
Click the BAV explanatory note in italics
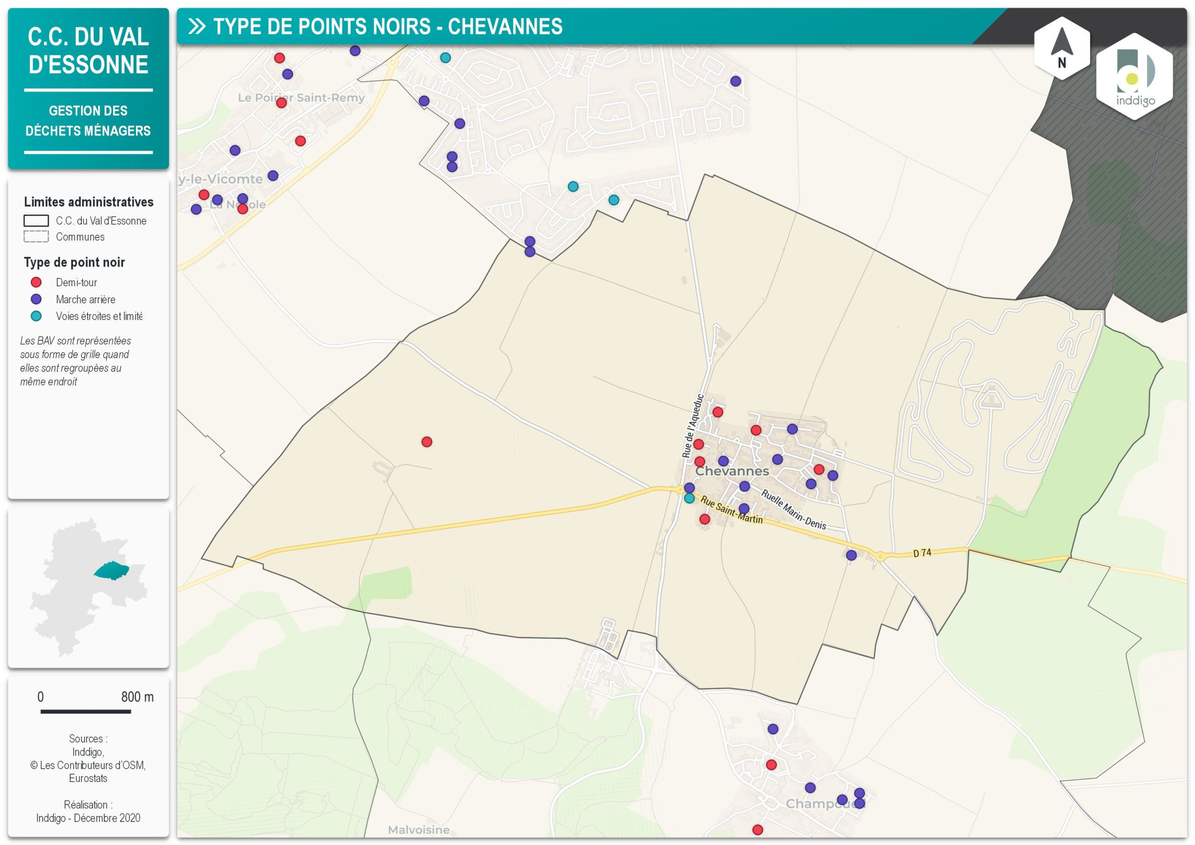76,361
